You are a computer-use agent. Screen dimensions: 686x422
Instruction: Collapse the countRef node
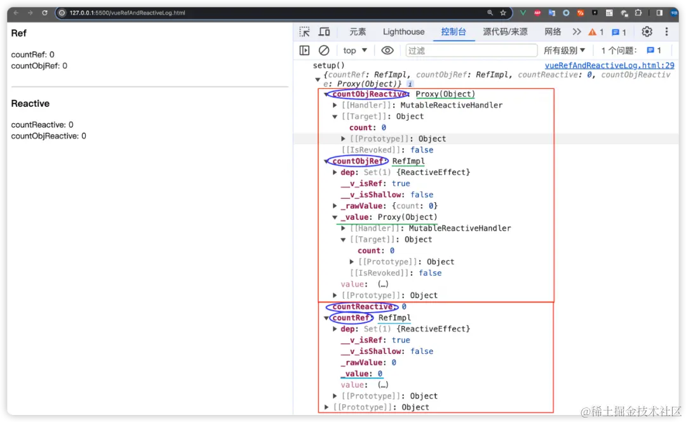point(326,318)
